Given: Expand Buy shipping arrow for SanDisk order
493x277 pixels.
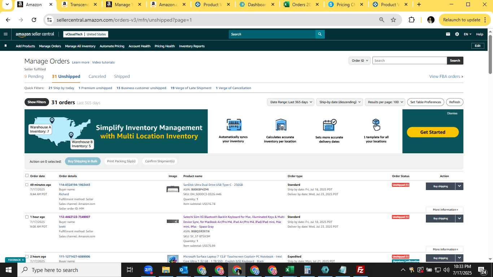Looking at the screenshot, I should pos(459,186).
